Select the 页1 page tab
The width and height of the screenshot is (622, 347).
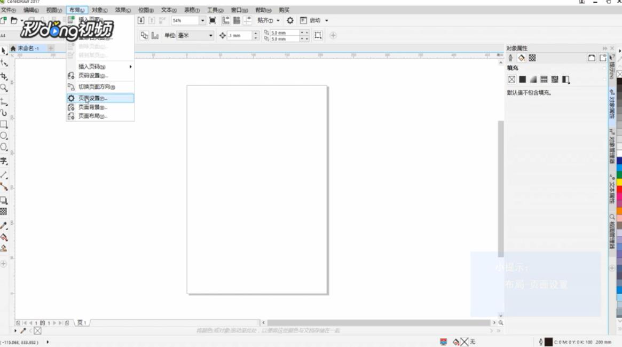(82, 323)
